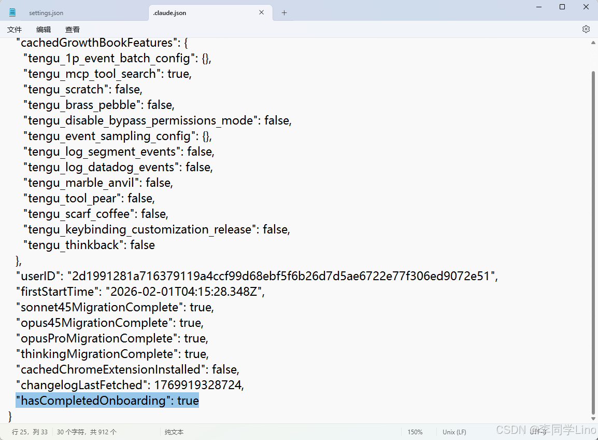Click the "thinkingMigrationComplete" line

point(112,354)
